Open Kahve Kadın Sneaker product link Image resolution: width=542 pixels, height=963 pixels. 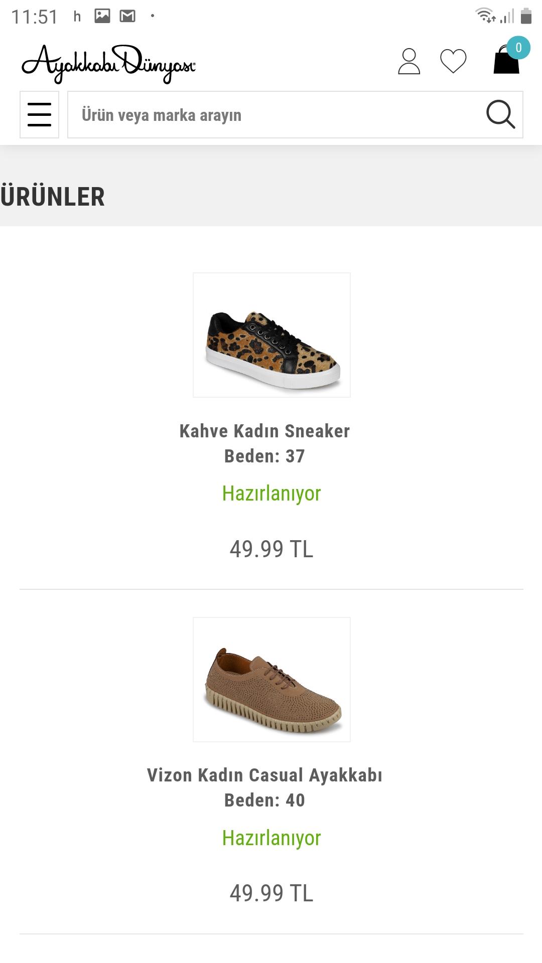(264, 431)
